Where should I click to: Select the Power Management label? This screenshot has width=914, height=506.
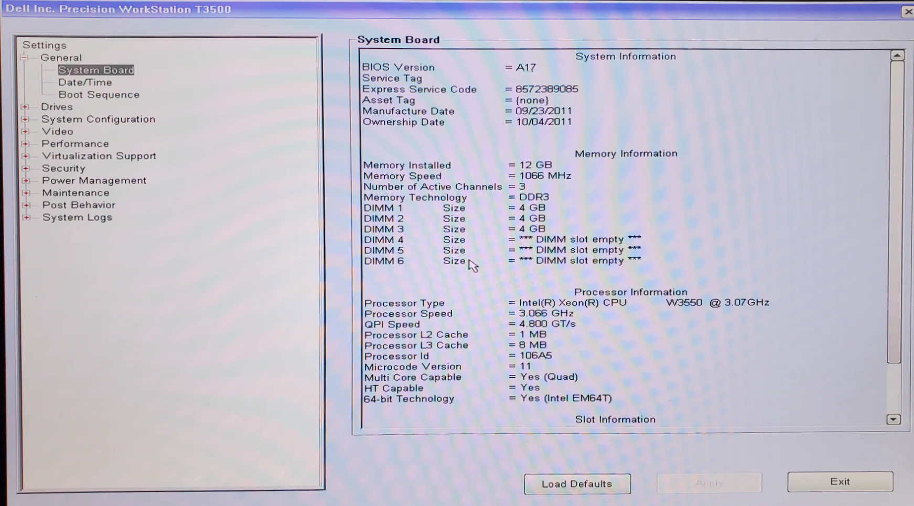94,181
